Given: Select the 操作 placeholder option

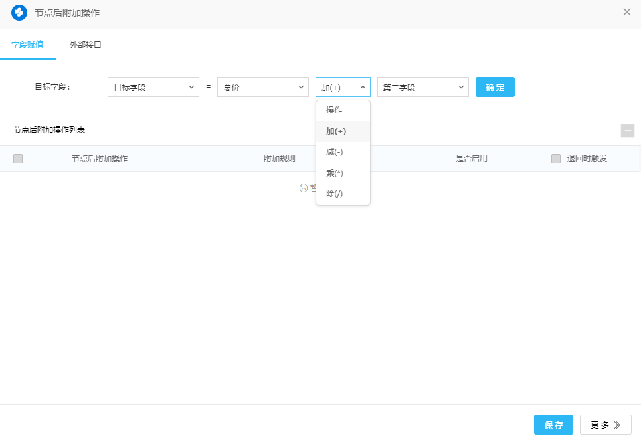Looking at the screenshot, I should (334, 110).
